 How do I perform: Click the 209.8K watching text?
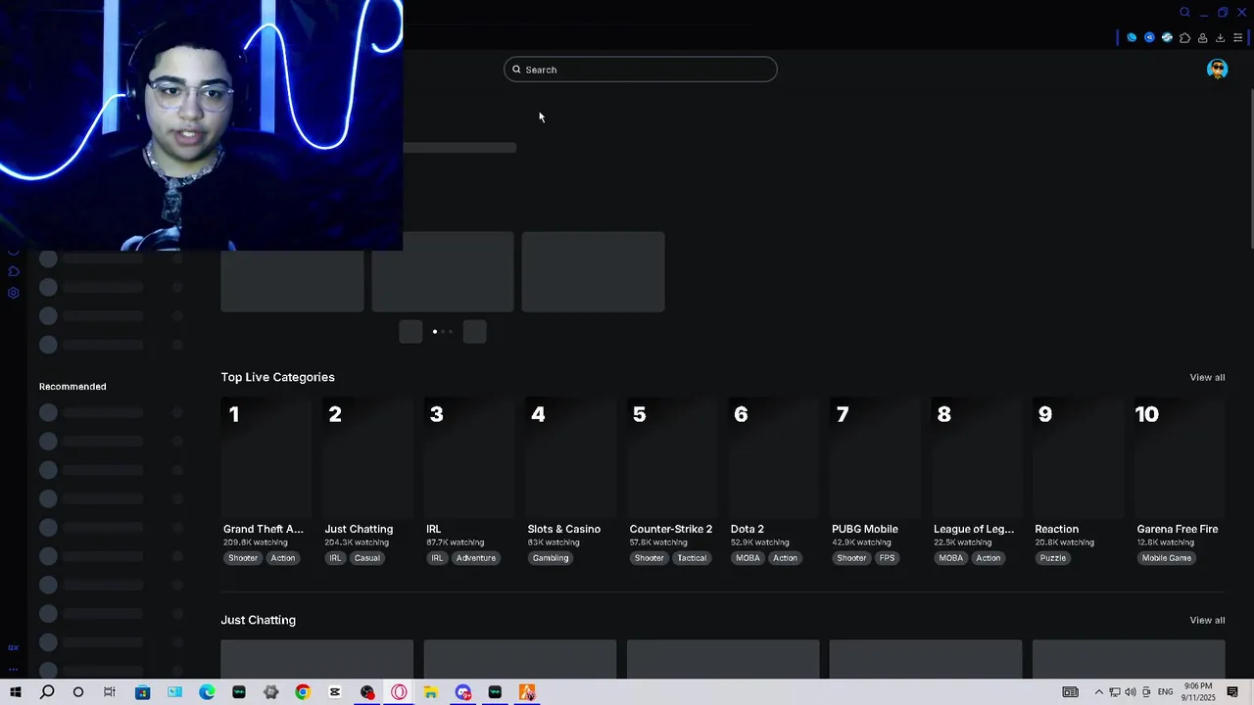coord(256,542)
